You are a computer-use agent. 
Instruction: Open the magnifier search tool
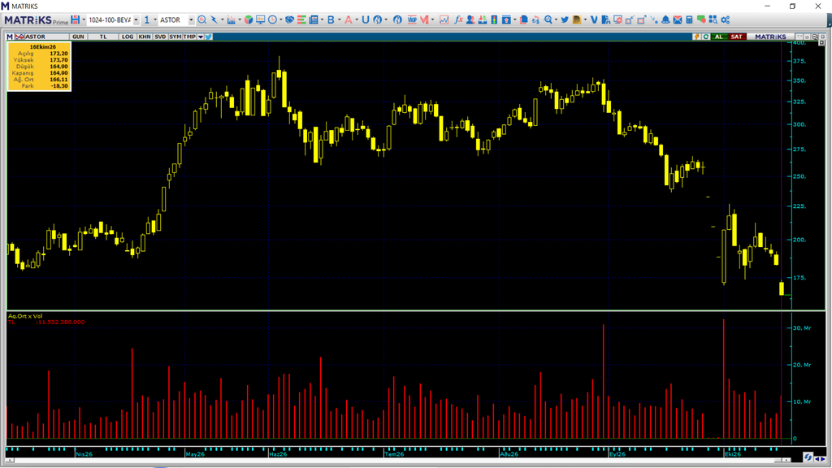tap(201, 19)
